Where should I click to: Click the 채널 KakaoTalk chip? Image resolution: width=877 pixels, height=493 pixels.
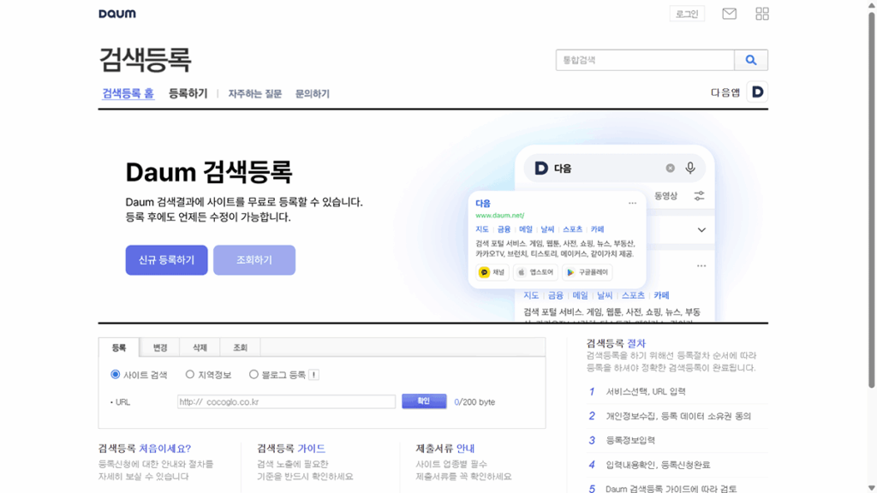(492, 272)
